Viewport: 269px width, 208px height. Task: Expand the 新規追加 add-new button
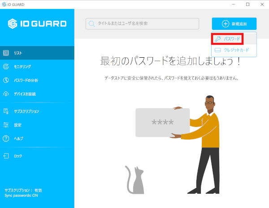234,24
